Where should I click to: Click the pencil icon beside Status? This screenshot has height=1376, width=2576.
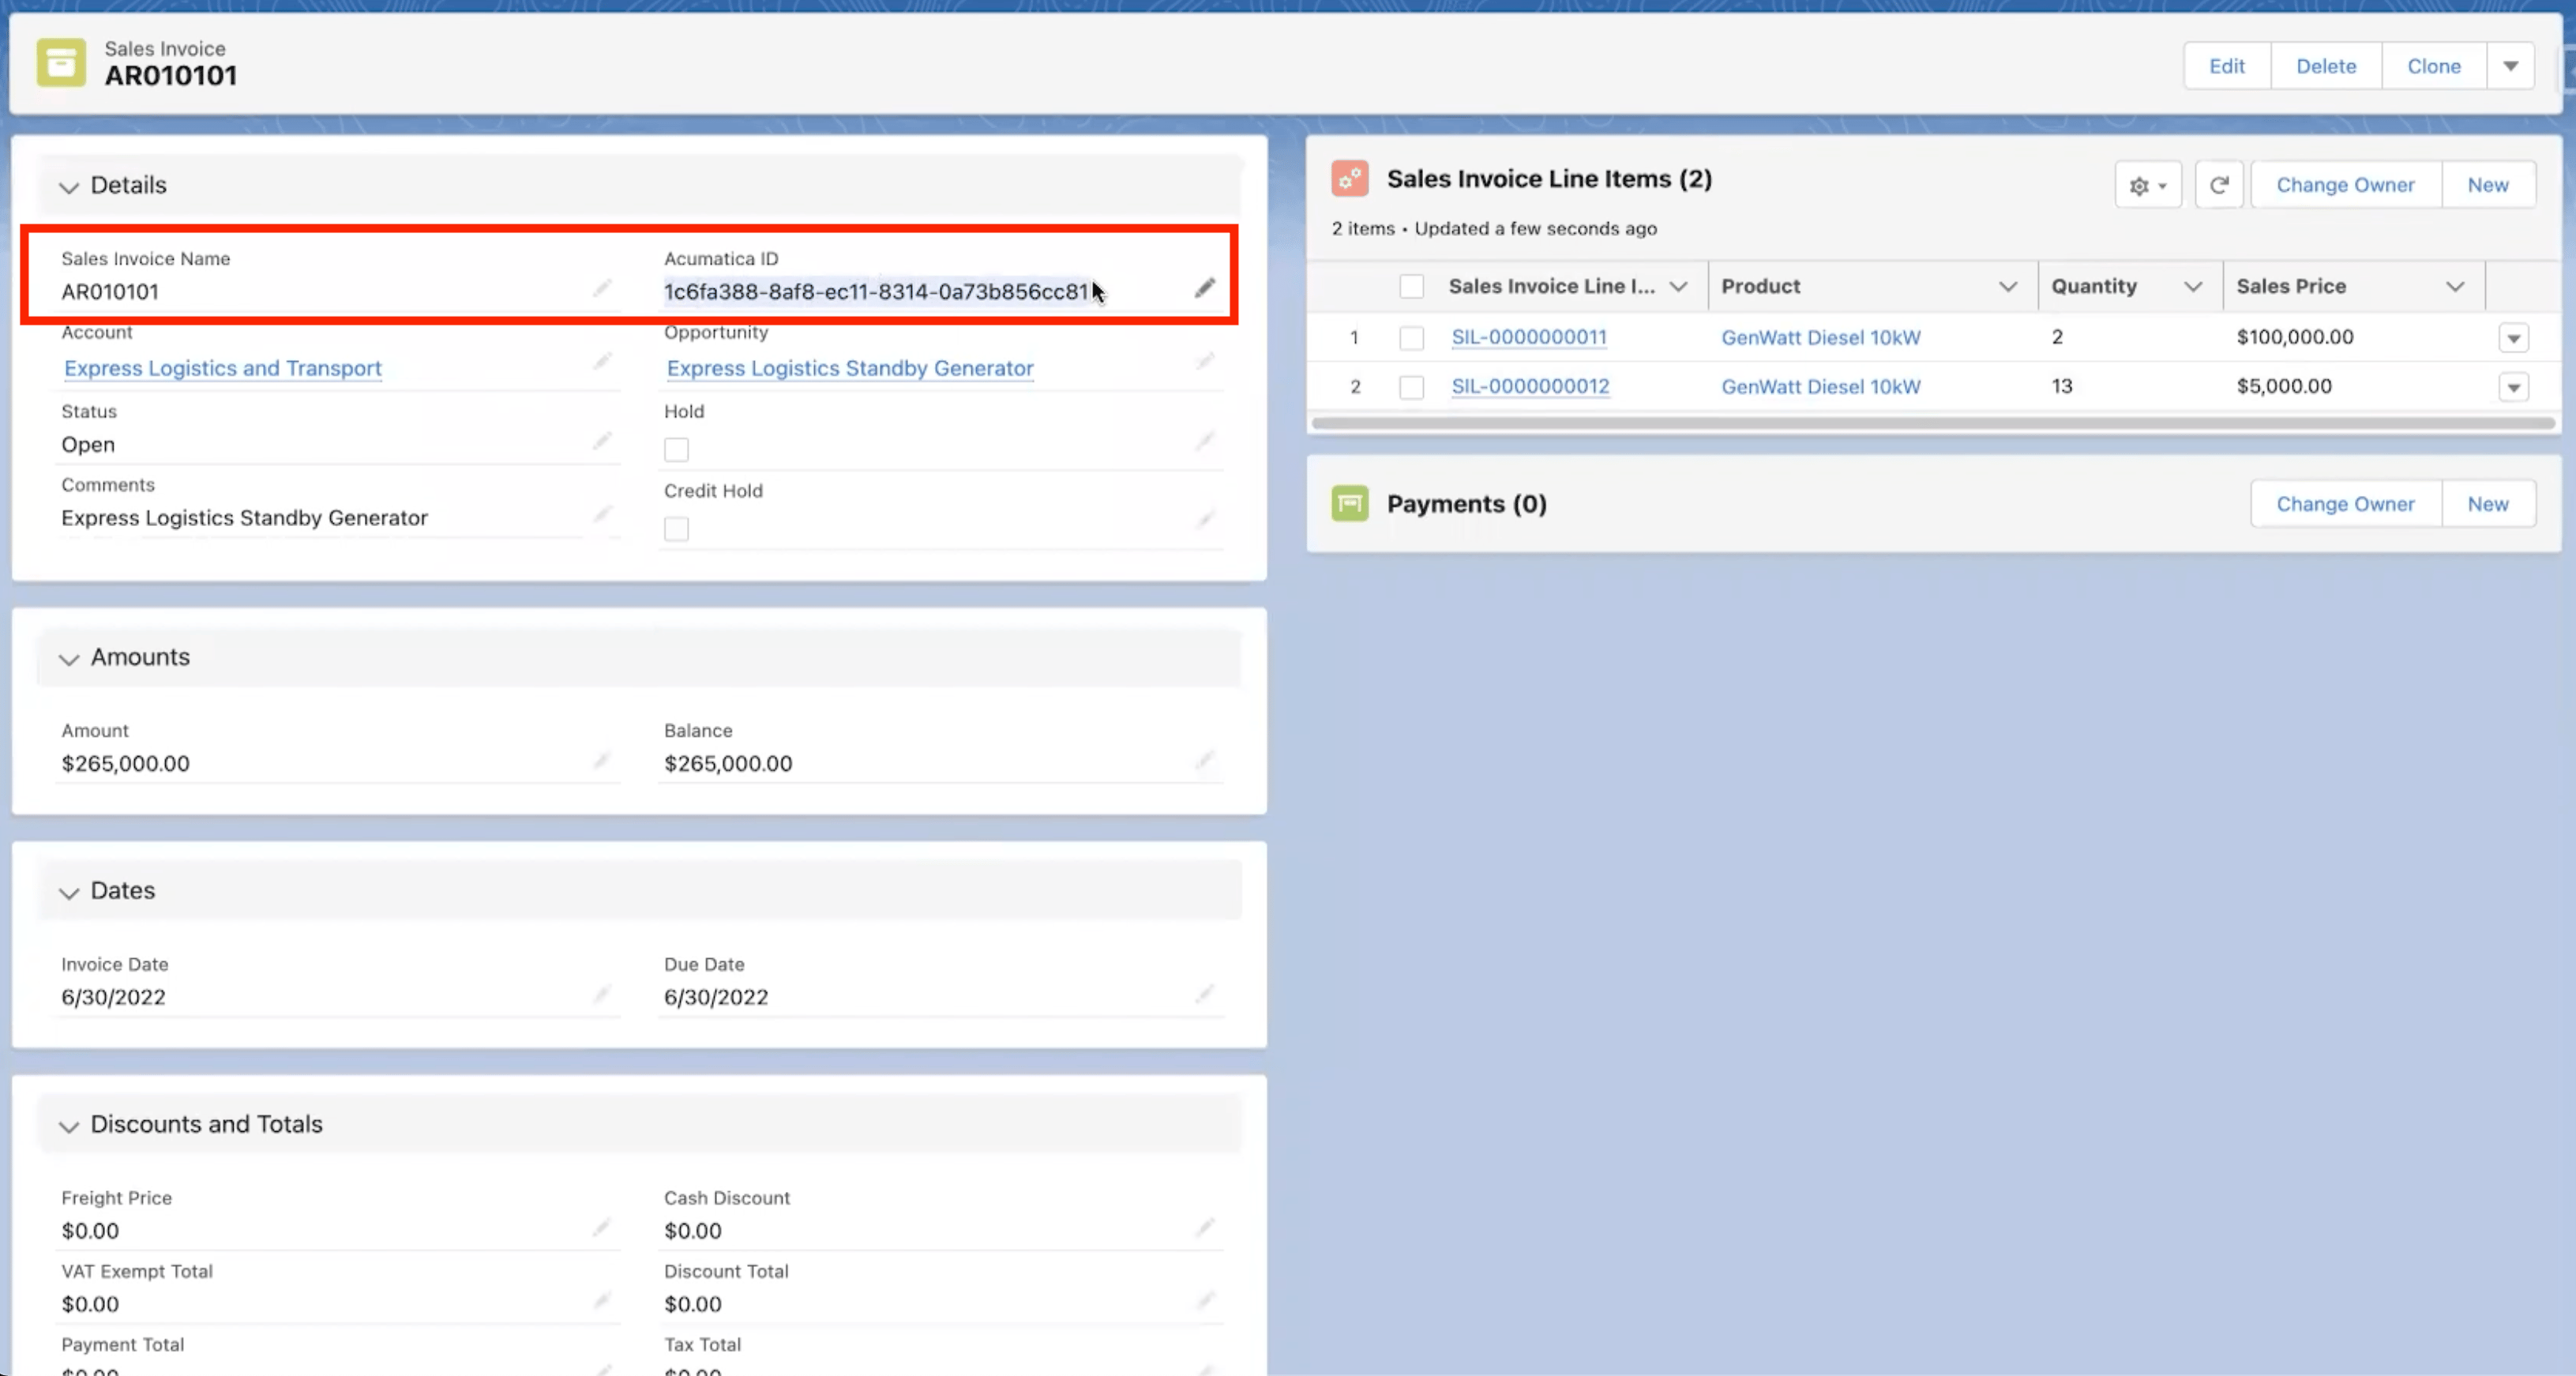click(601, 441)
